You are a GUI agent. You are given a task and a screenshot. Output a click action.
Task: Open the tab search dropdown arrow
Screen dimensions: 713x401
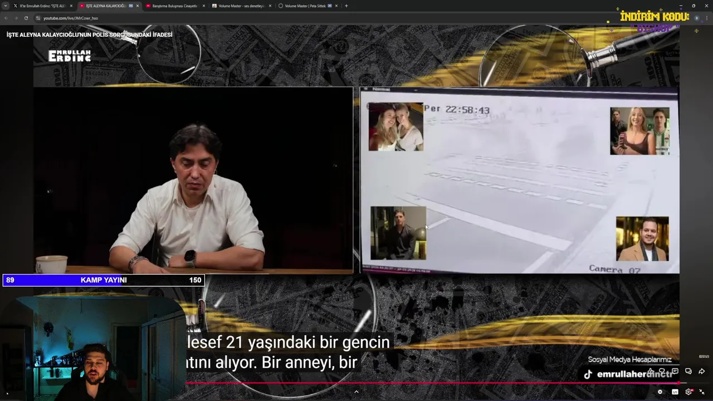(x=6, y=6)
